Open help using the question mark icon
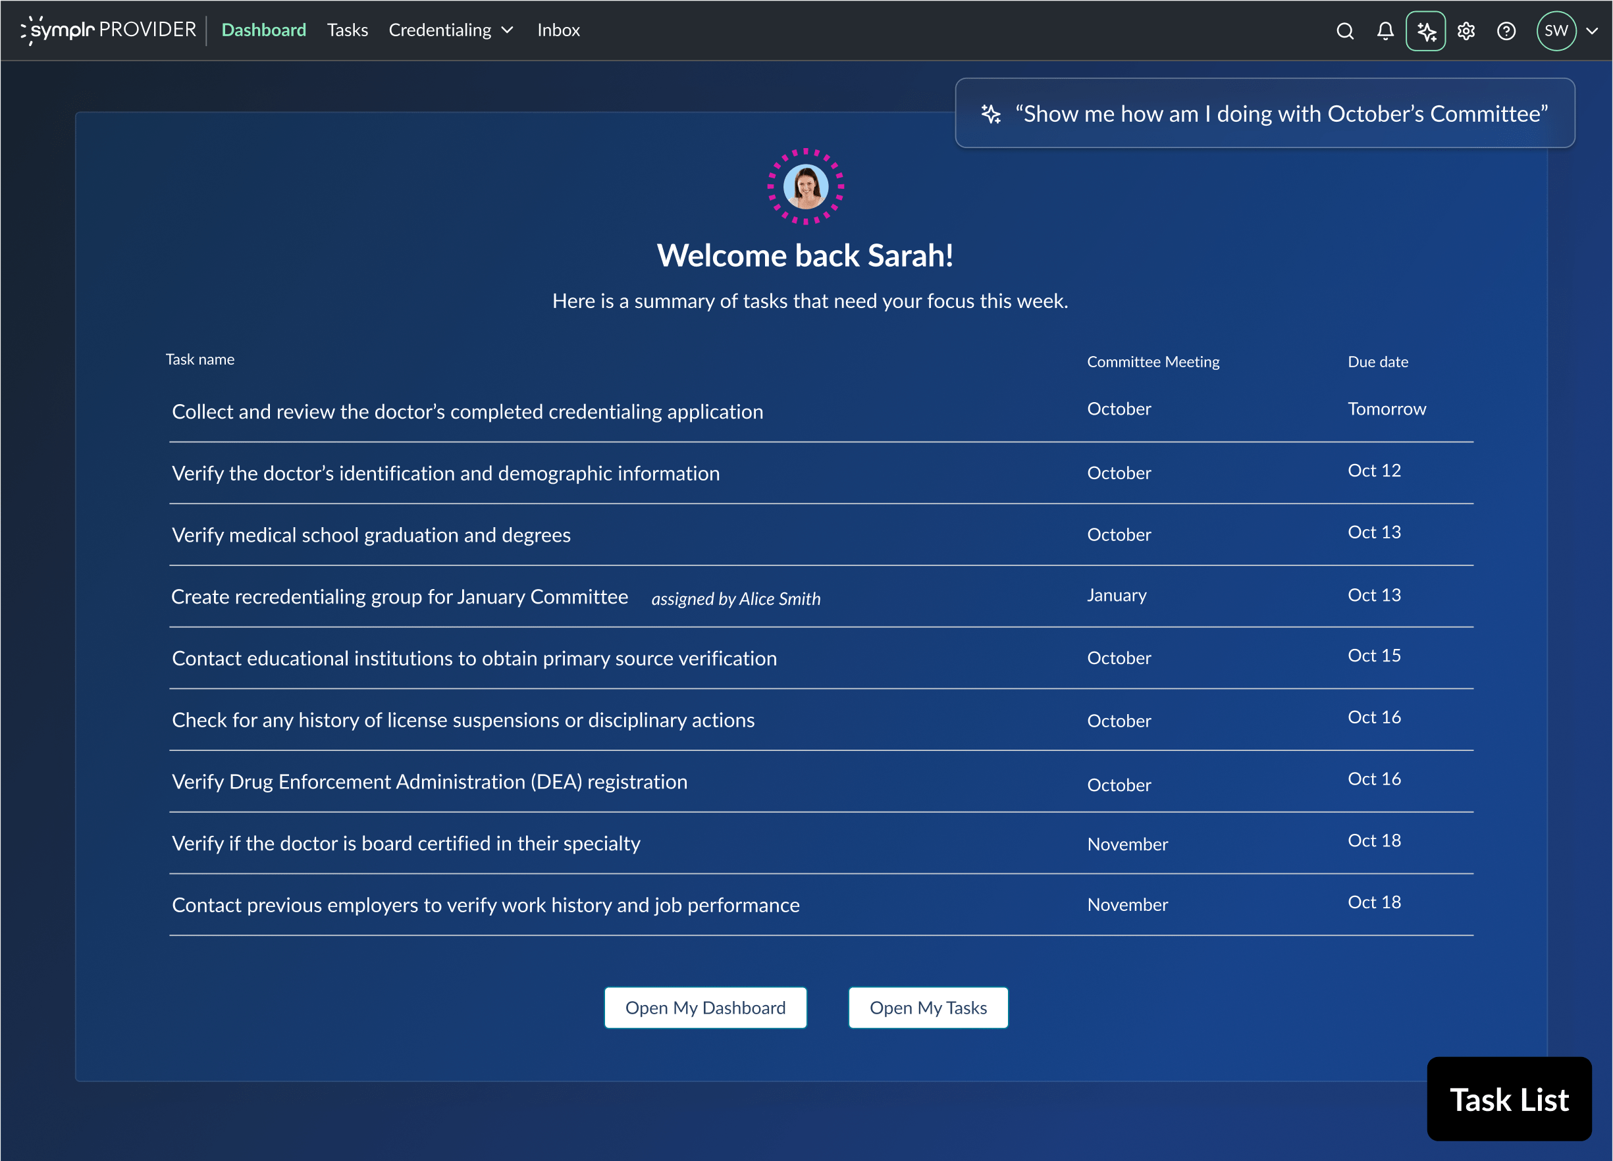This screenshot has height=1161, width=1613. coord(1506,30)
